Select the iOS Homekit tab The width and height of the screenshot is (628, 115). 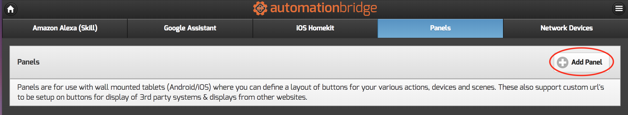[x=315, y=28]
